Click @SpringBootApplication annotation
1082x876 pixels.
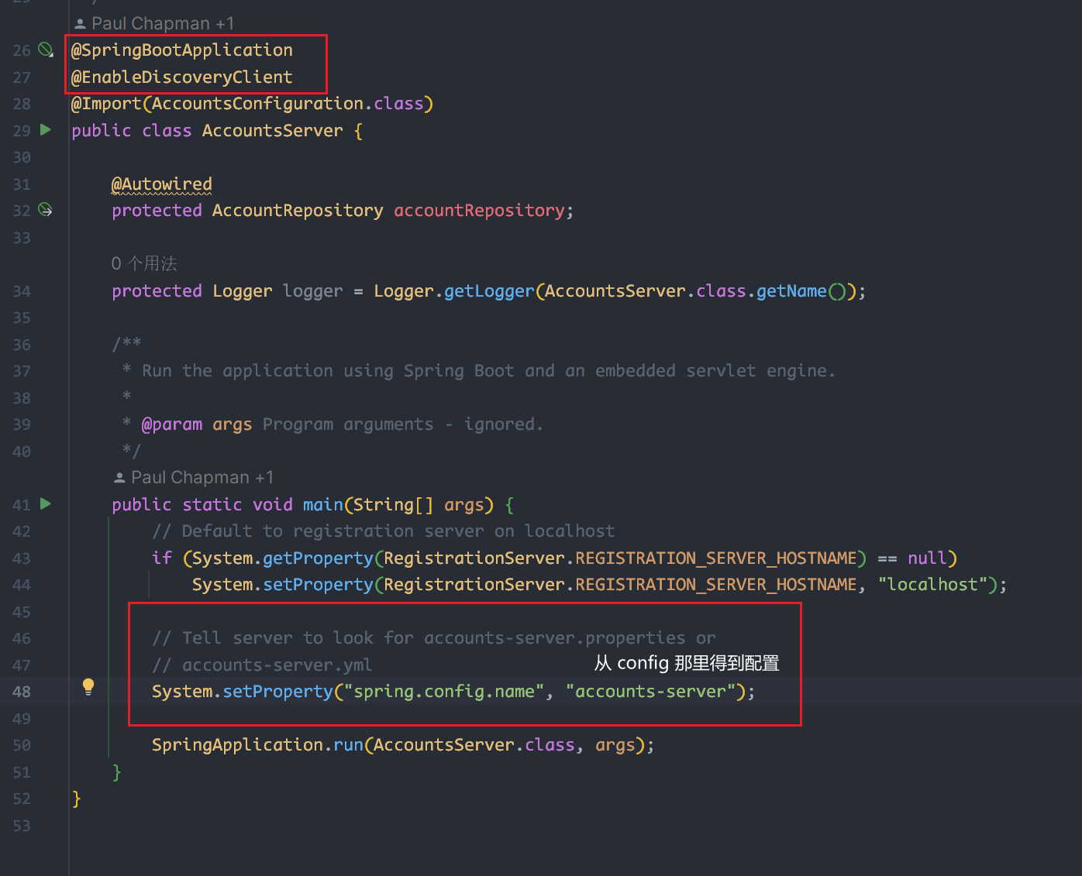click(x=182, y=50)
